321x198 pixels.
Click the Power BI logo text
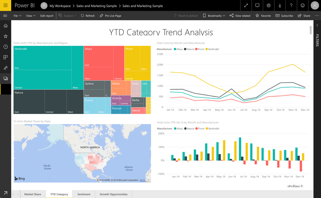24,6
